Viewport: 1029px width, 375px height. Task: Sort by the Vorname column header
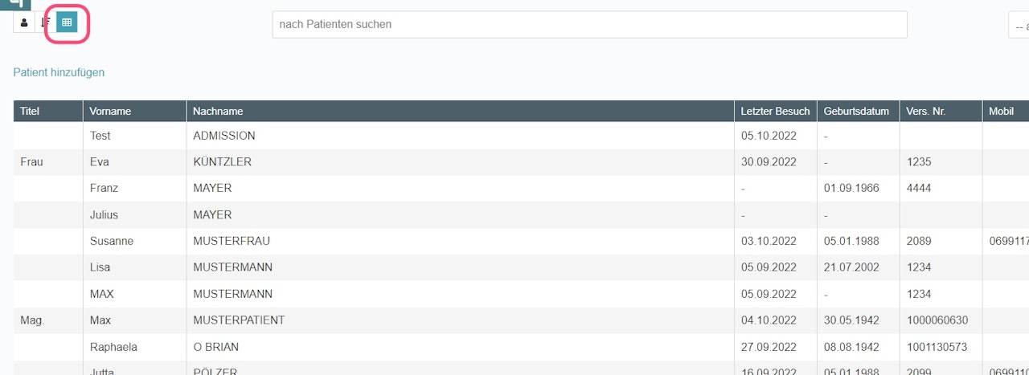[x=110, y=112]
